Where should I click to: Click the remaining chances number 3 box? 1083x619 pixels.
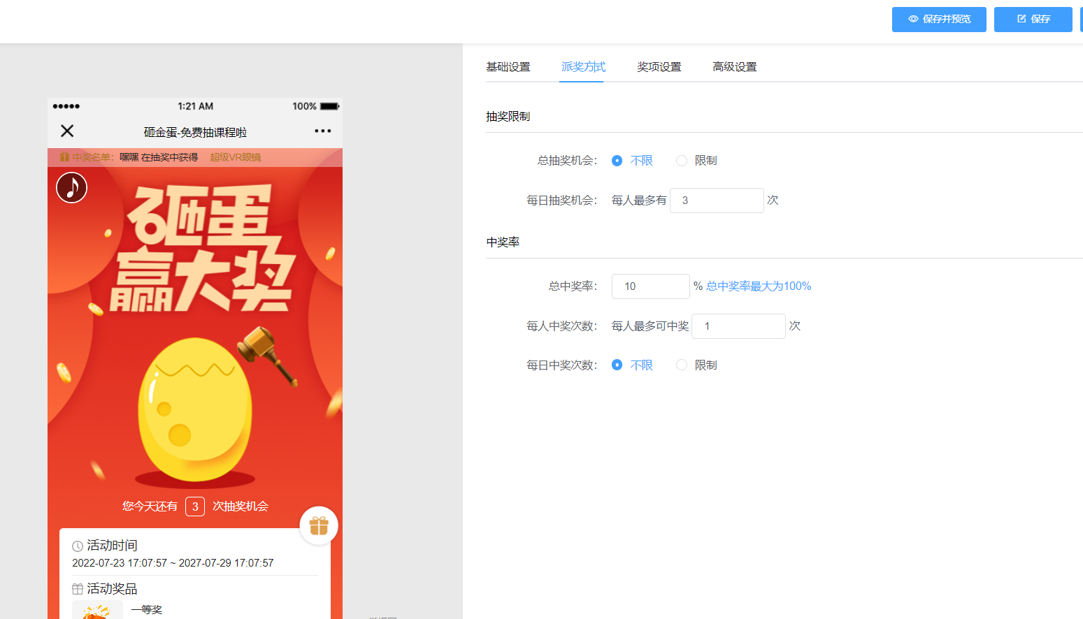point(195,507)
